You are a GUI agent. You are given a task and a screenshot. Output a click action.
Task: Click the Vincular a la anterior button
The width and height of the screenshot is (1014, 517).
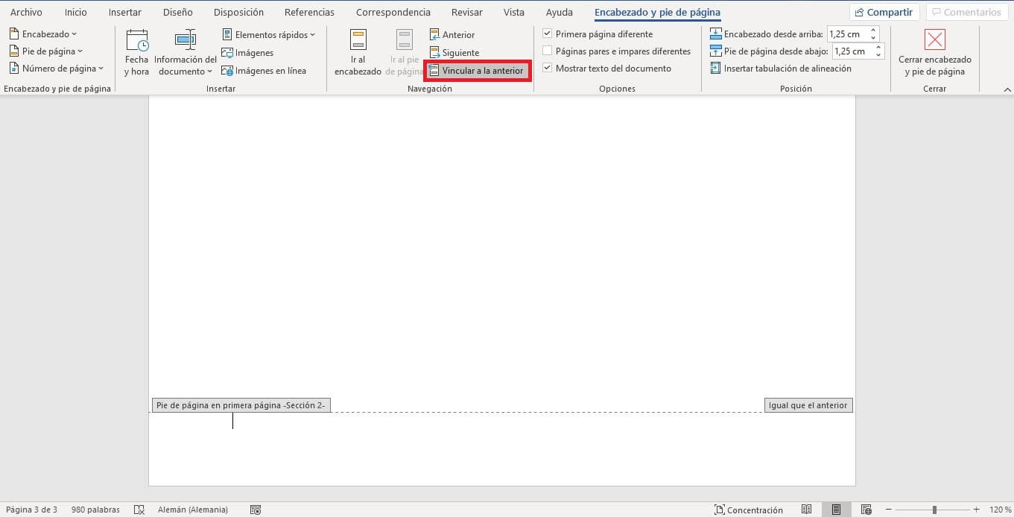[477, 71]
